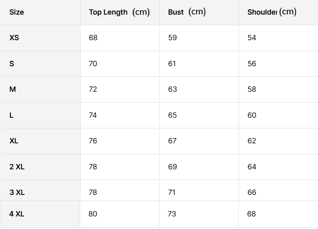Click the shoulder value 58 for size M
The image size is (318, 229).
252,89
